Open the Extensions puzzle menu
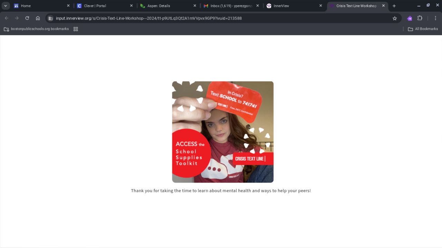This screenshot has width=442, height=248. [x=420, y=18]
